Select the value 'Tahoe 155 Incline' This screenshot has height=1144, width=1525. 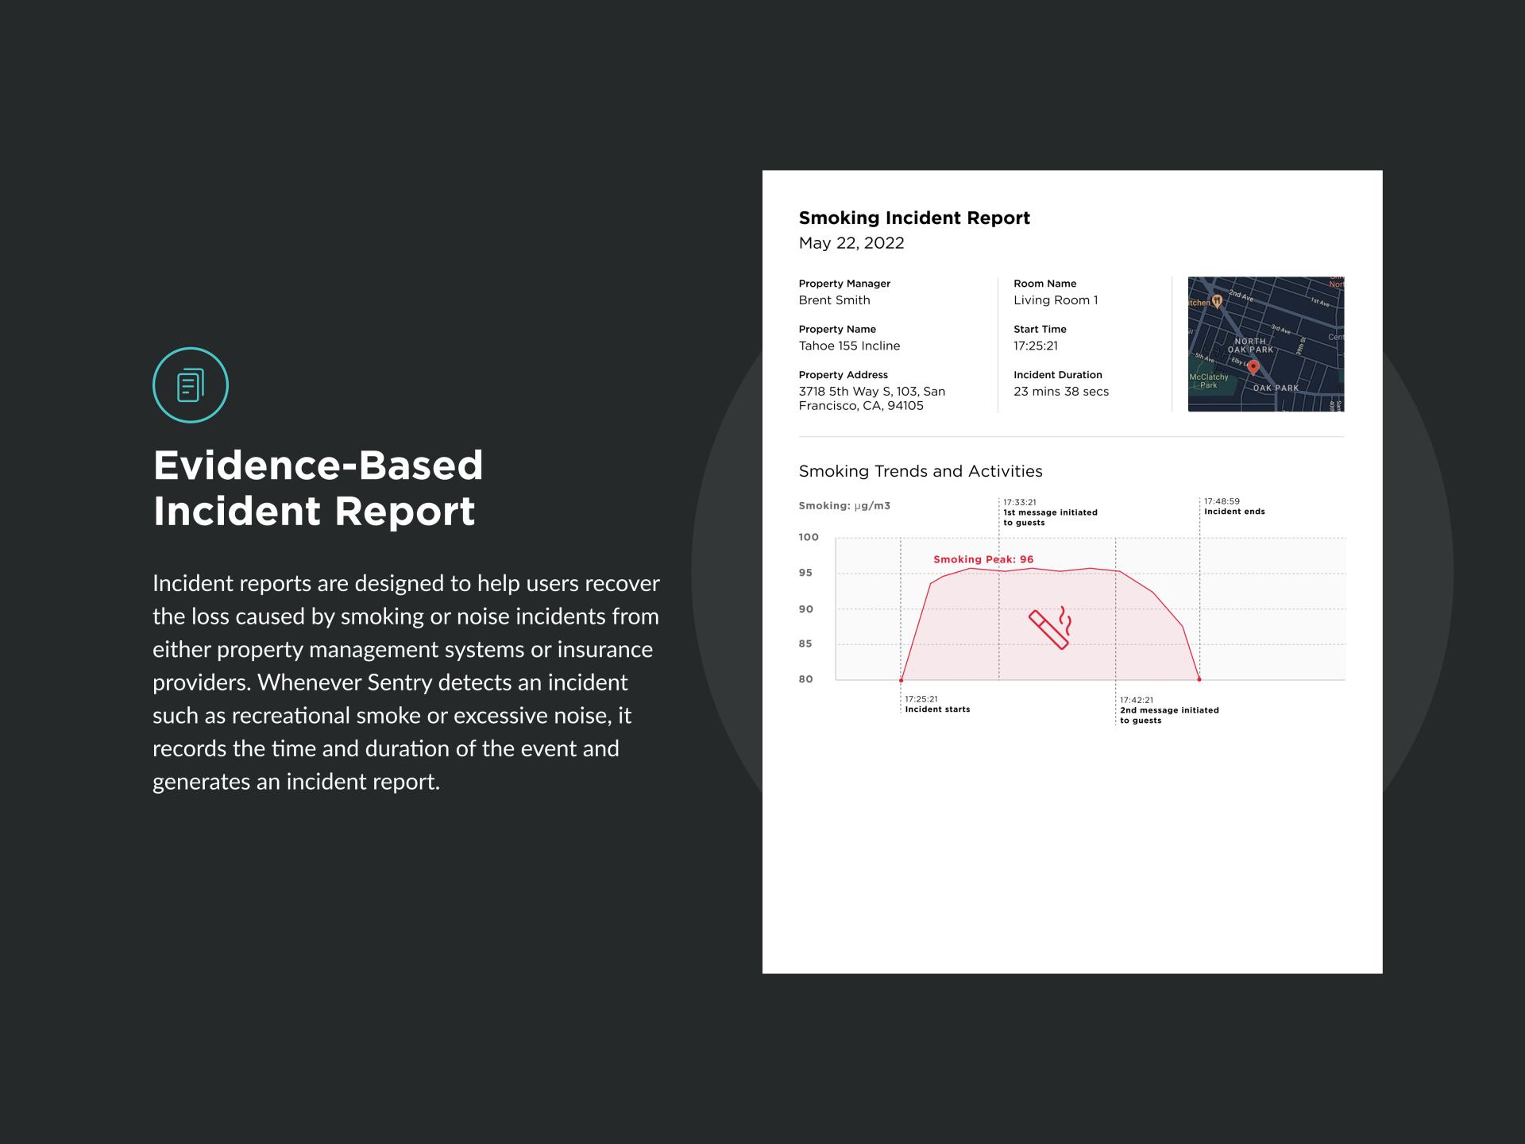849,346
